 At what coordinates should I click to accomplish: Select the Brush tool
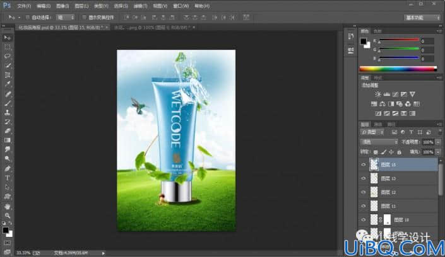click(8, 103)
